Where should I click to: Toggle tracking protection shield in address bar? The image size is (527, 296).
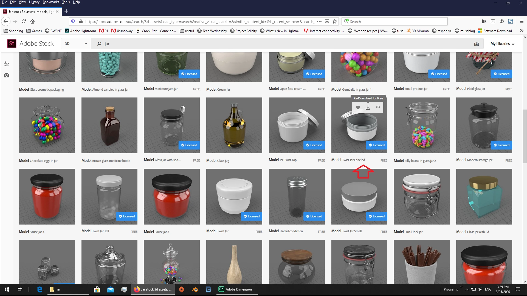pos(73,21)
